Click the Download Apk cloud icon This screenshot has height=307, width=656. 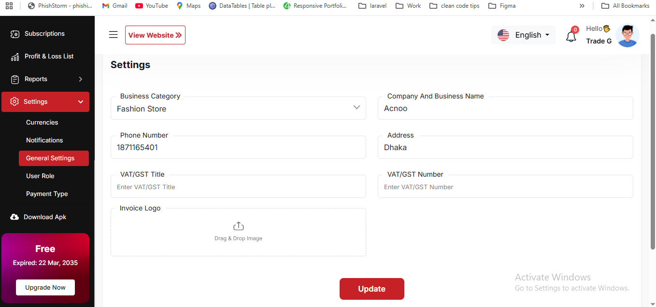point(14,217)
